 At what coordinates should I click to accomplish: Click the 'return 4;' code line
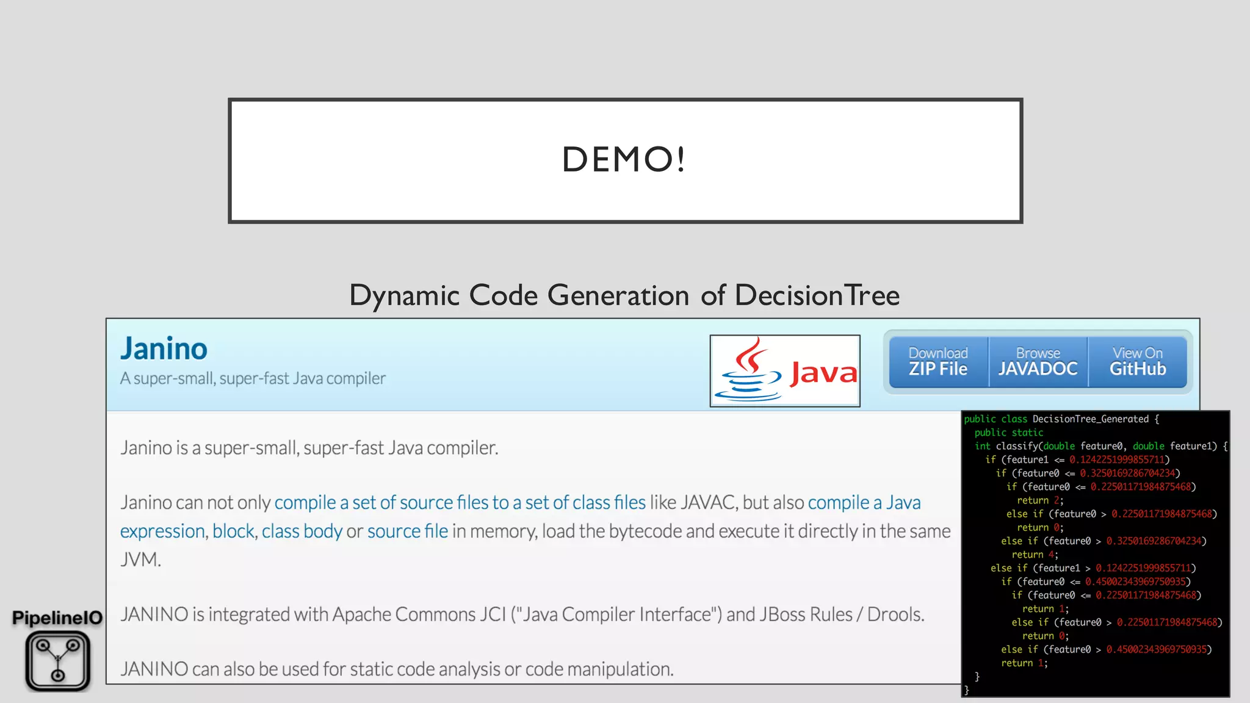click(1035, 555)
